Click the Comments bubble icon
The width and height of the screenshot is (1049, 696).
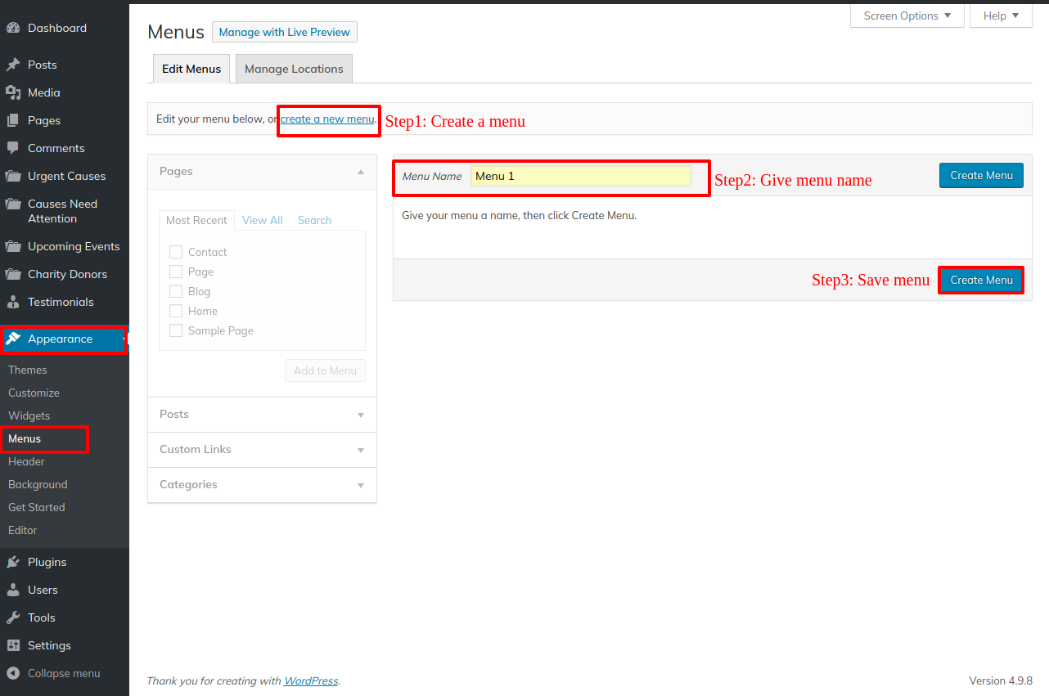pyautogui.click(x=13, y=148)
